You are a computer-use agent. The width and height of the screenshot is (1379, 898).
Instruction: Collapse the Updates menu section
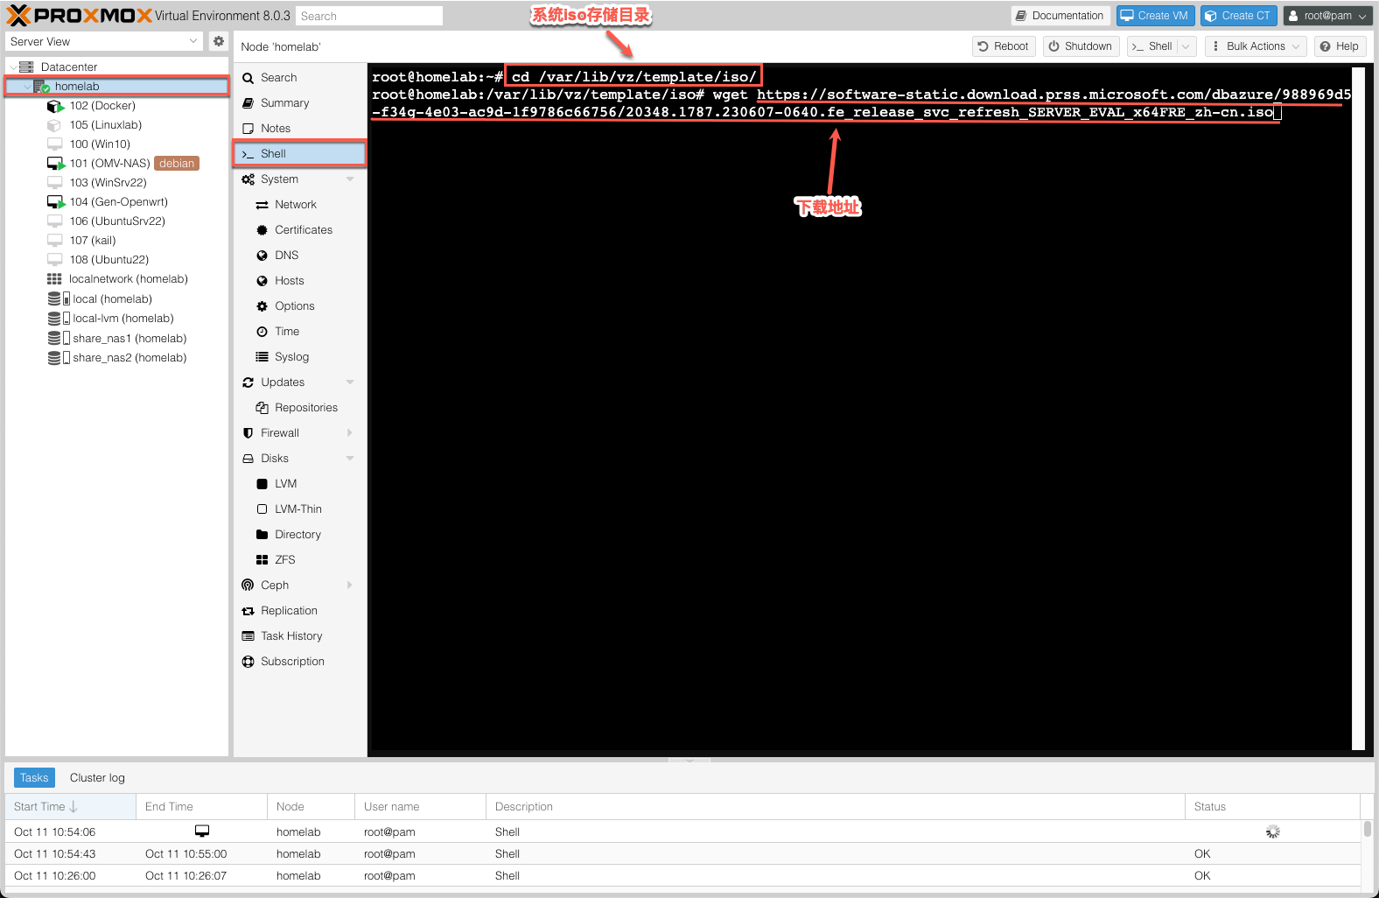click(350, 382)
